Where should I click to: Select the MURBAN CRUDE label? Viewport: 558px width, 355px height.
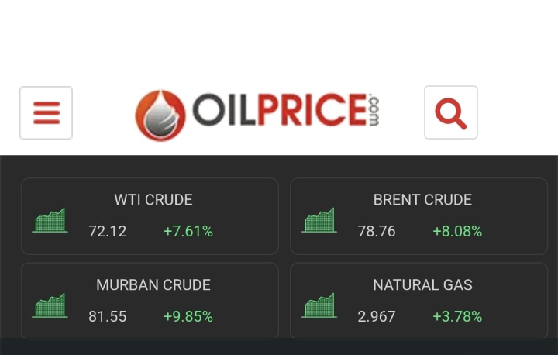[x=153, y=285]
